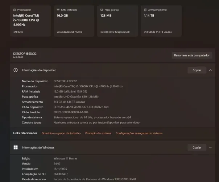The image size is (219, 182).
Task: Click the Armazenamento value 313 GB de 1,14 TB usados
Action: click(x=69, y=102)
